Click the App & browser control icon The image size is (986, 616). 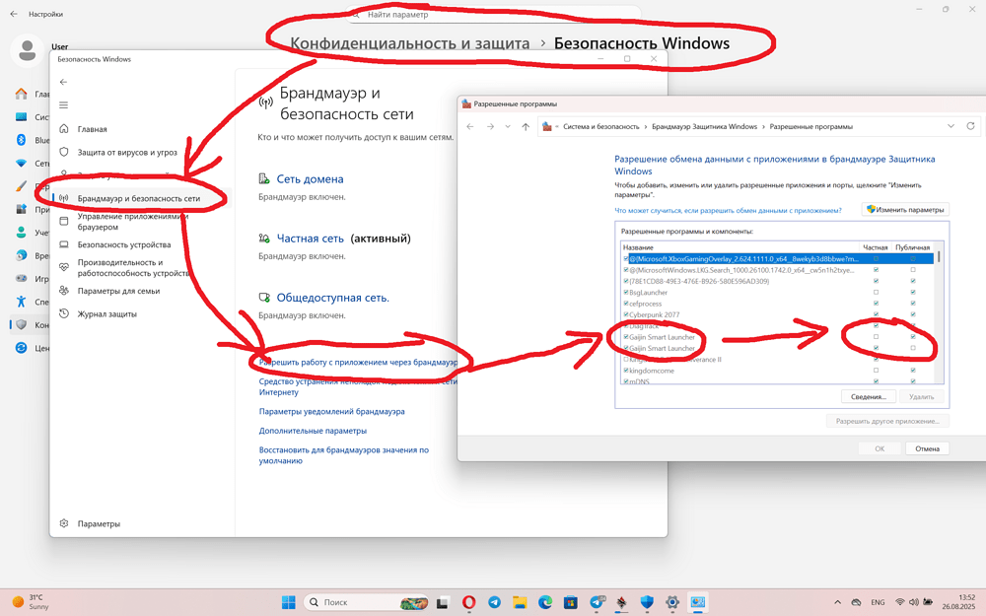(63, 221)
